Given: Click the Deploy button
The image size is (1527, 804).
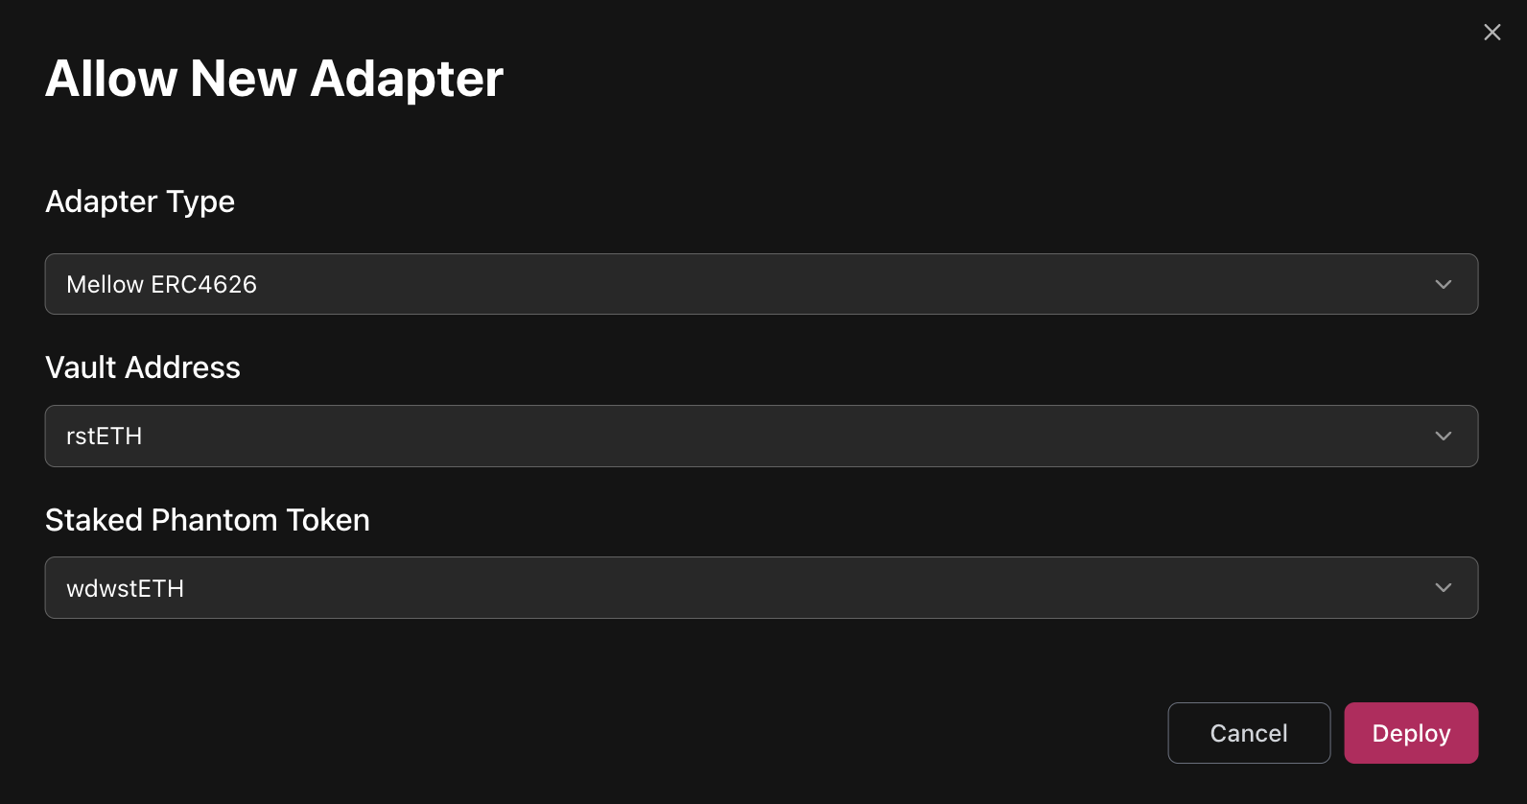Looking at the screenshot, I should 1410,733.
